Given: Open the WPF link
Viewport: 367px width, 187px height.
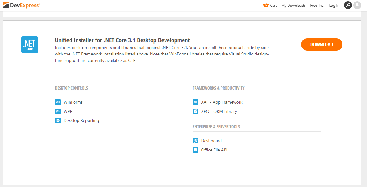Looking at the screenshot, I should (x=68, y=111).
